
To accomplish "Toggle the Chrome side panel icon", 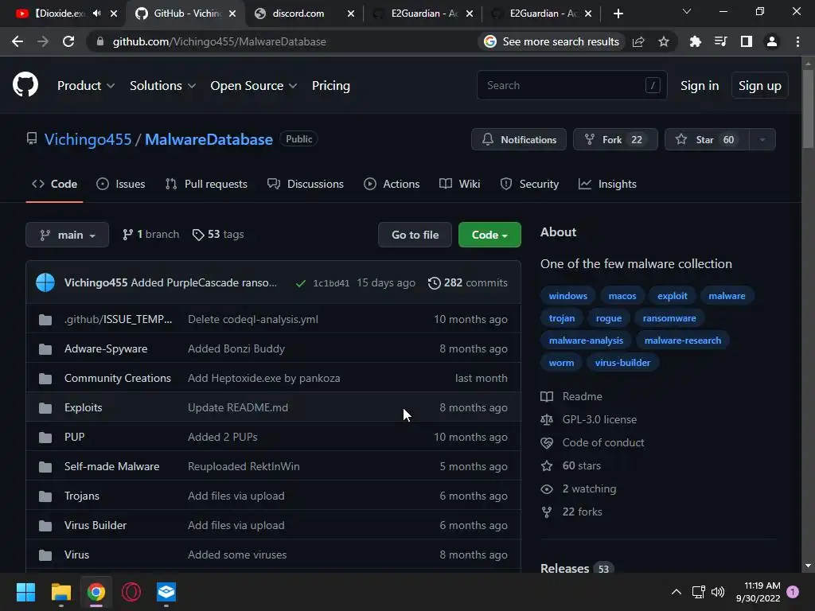I will 747,41.
